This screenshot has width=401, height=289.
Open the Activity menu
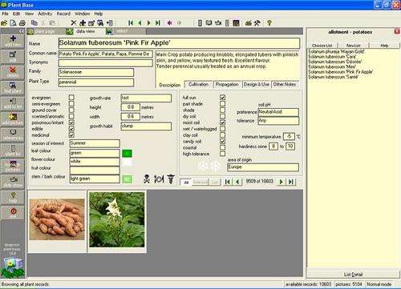[x=45, y=14]
